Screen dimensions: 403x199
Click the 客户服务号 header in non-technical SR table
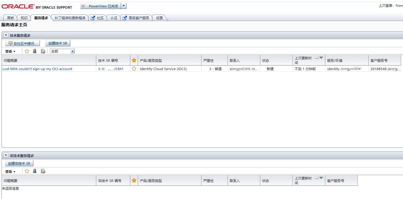(x=341, y=180)
